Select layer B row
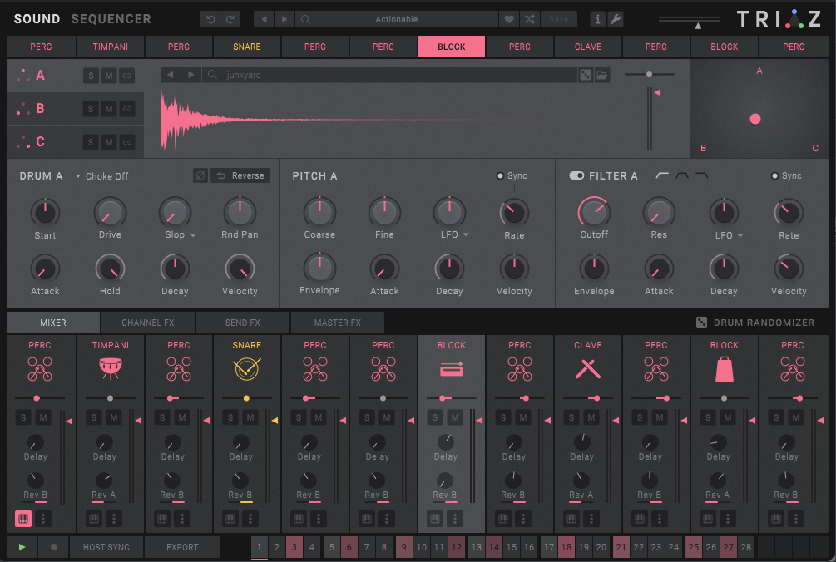836x562 pixels. pyautogui.click(x=75, y=109)
